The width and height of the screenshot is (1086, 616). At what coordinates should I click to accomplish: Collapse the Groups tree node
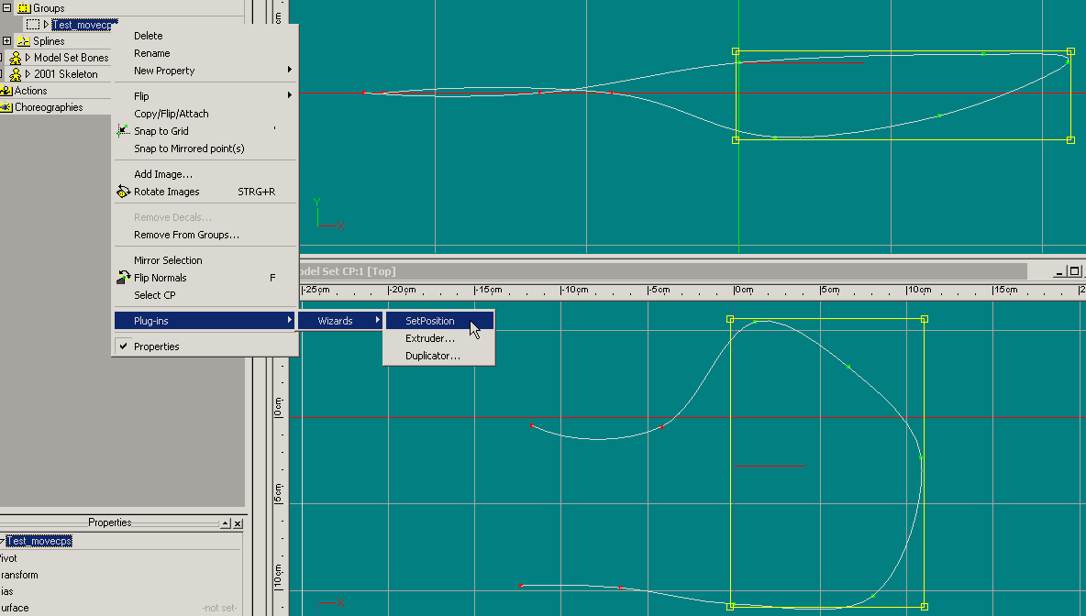[7, 8]
